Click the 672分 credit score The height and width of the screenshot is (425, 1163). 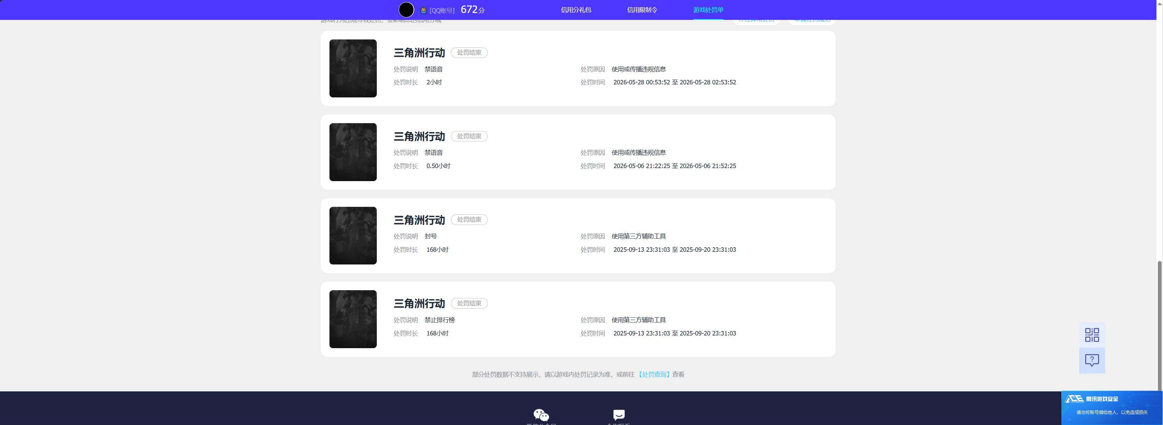pyautogui.click(x=473, y=10)
